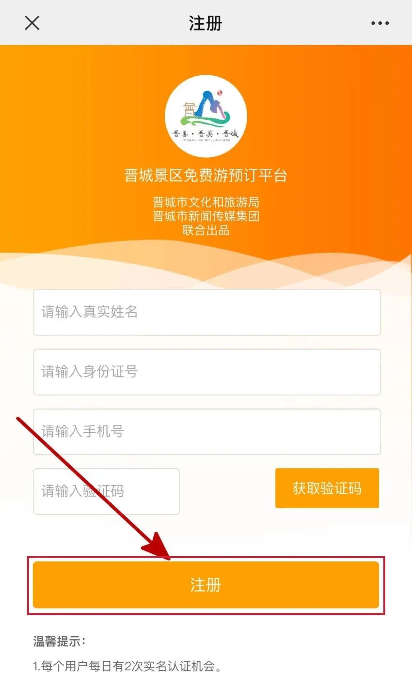This screenshot has height=684, width=412.
Task: Tap the 温馨提示 heading
Action: 59,641
